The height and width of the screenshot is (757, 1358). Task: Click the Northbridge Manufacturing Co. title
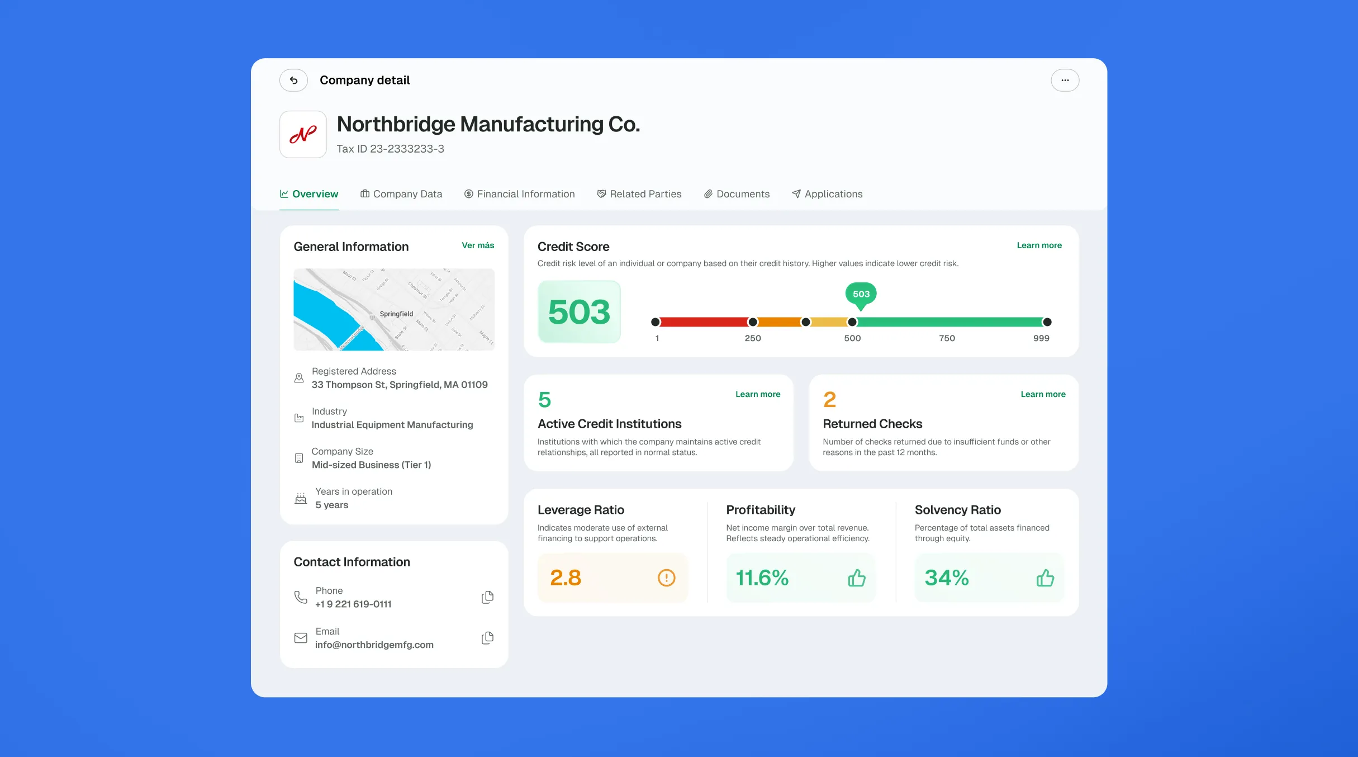click(x=488, y=124)
